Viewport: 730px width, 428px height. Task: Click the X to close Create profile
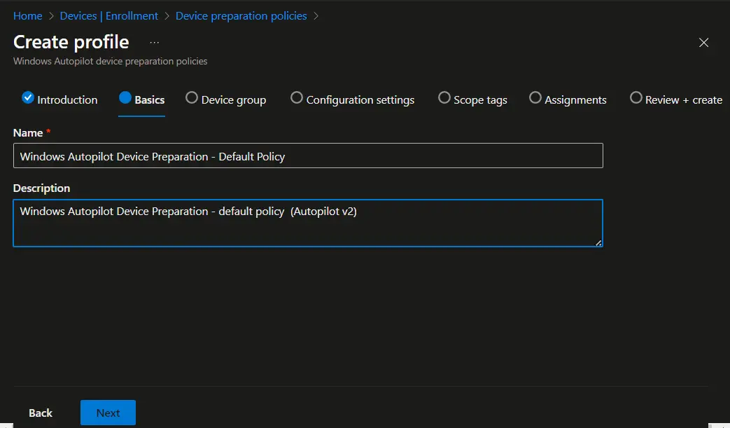(703, 43)
